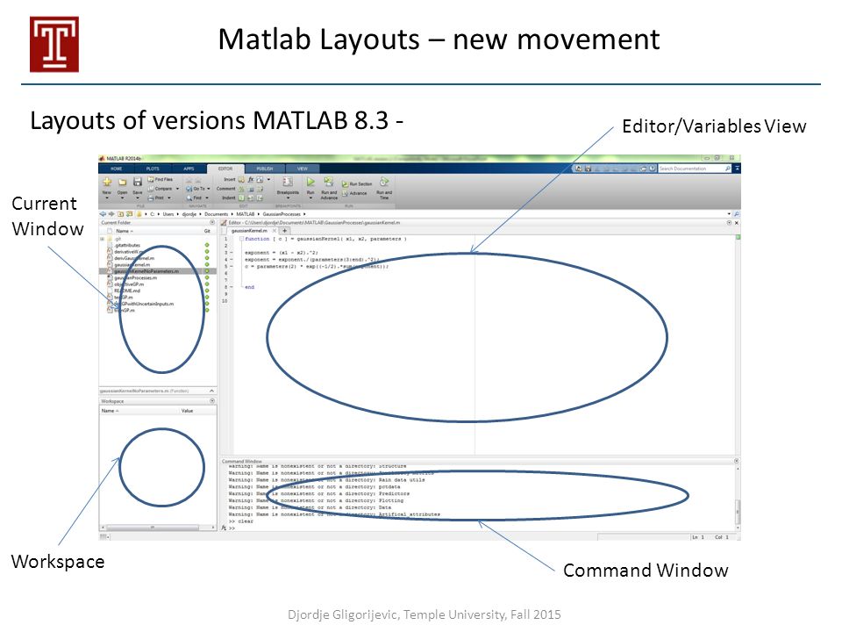Click the Run Section button
Screen dimensions: 842x632
tap(357, 183)
